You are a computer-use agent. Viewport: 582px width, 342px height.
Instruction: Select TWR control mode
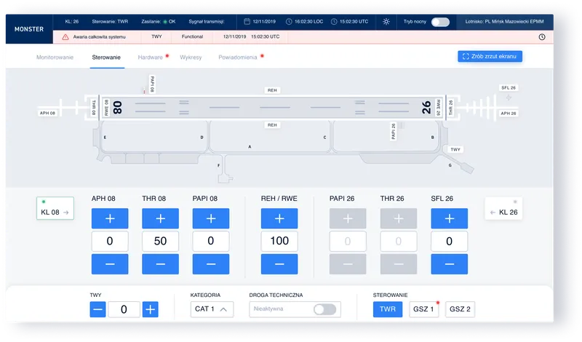point(388,309)
